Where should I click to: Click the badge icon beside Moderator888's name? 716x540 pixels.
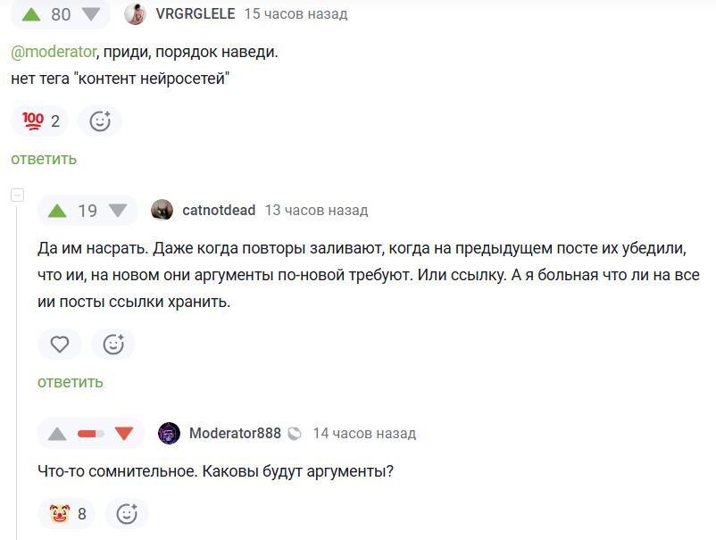(295, 434)
